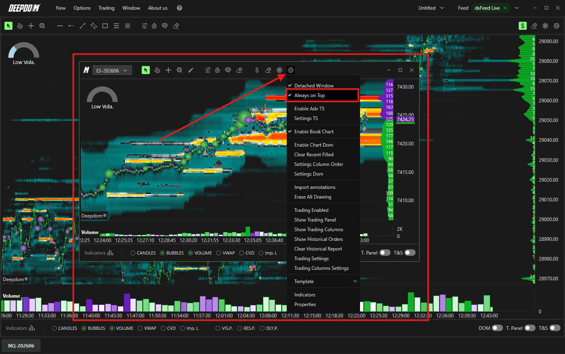Click the gear settings icon in detached window

(x=291, y=70)
